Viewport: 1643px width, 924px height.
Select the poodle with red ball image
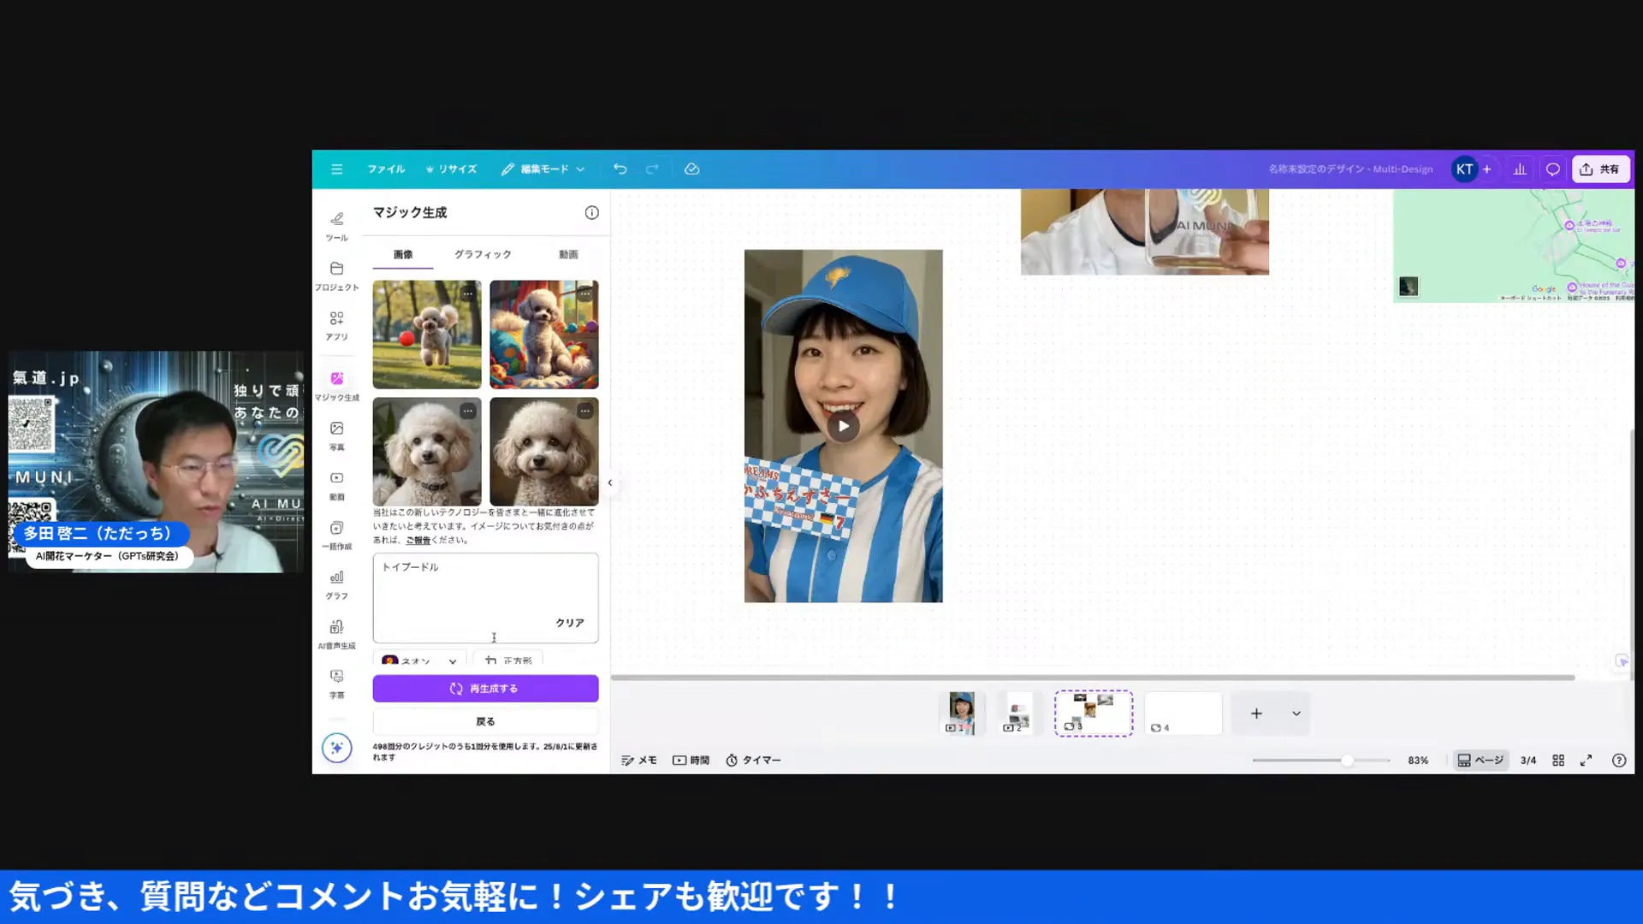click(427, 335)
